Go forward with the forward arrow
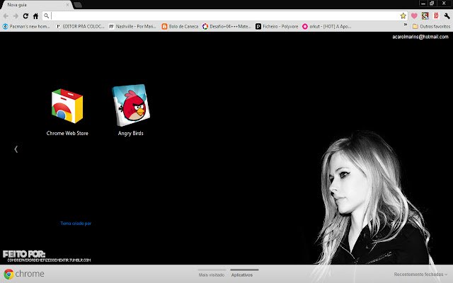This screenshot has width=453, height=283. (16, 16)
